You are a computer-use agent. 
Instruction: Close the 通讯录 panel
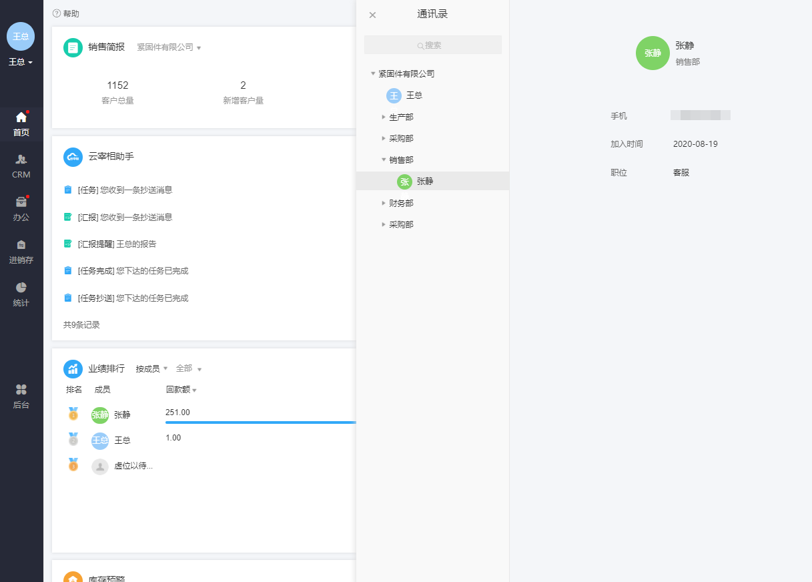[x=372, y=15]
